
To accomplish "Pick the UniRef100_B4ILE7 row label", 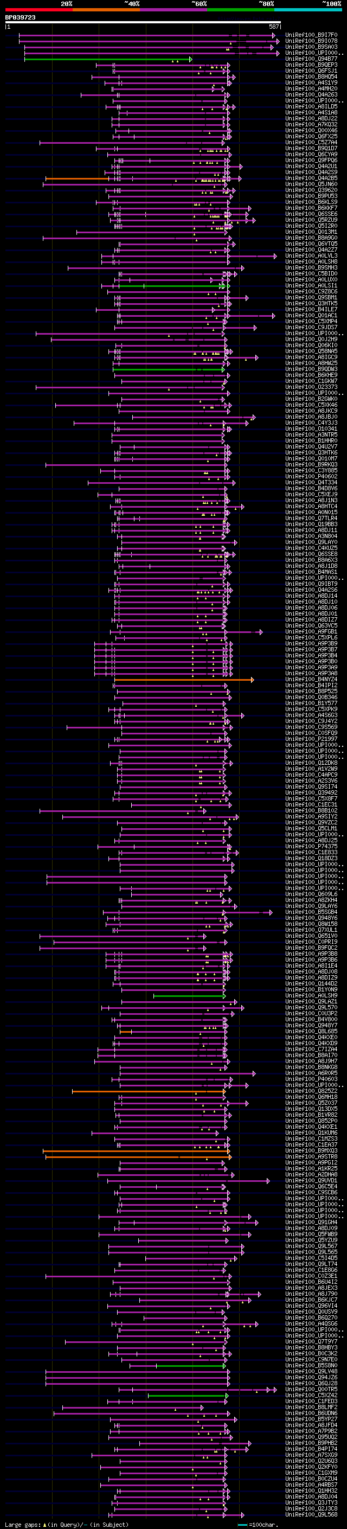I will [311, 309].
